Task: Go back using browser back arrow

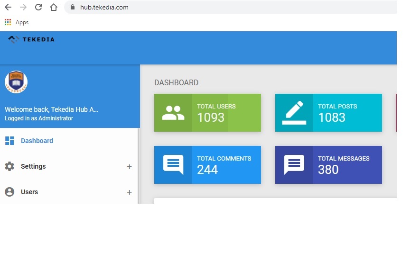Action: 8,7
